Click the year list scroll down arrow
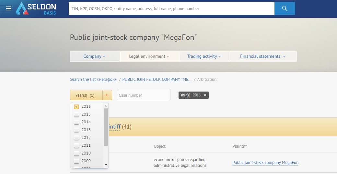This screenshot has height=174, width=337. tap(106, 165)
